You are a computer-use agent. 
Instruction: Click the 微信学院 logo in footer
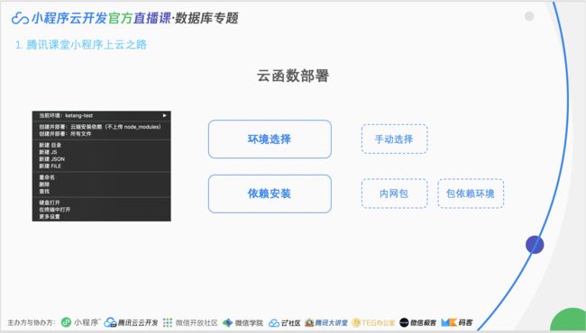[x=227, y=322]
